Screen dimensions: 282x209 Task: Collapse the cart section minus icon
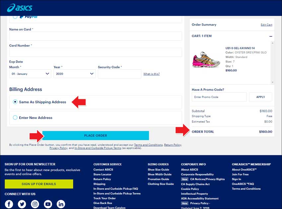[x=271, y=36]
